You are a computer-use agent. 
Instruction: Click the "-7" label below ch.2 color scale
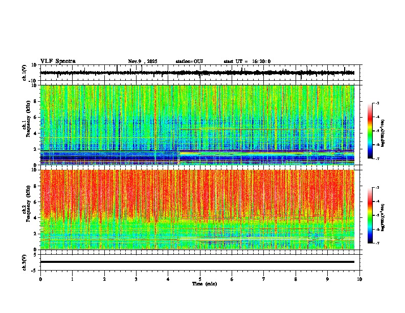pyautogui.click(x=376, y=243)
